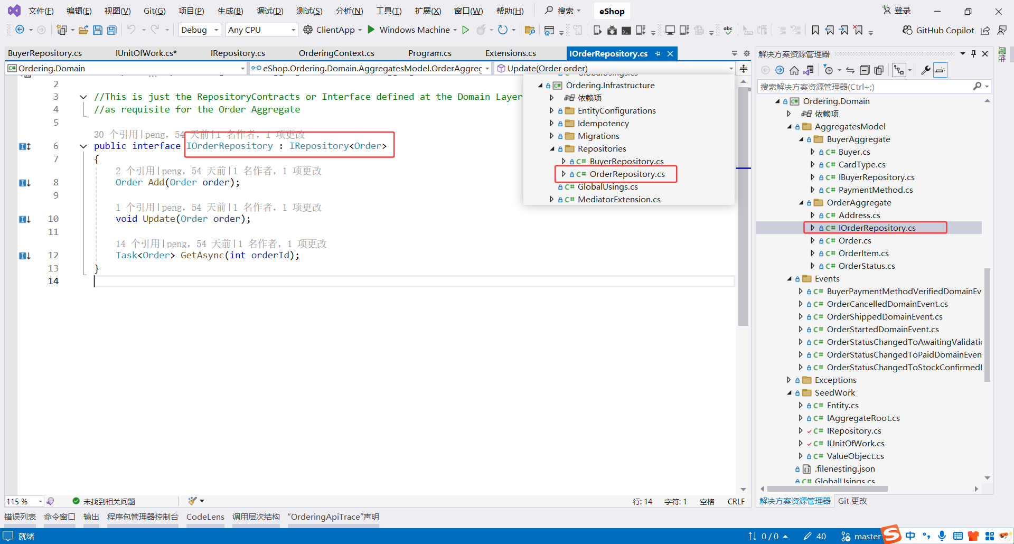The width and height of the screenshot is (1014, 544).
Task: Click Solution Explorer Home icon
Action: click(x=794, y=70)
